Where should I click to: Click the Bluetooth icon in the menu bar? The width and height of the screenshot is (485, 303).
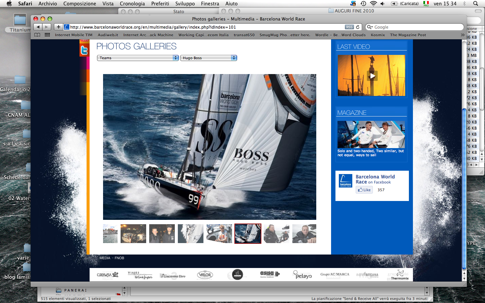click(464, 3)
